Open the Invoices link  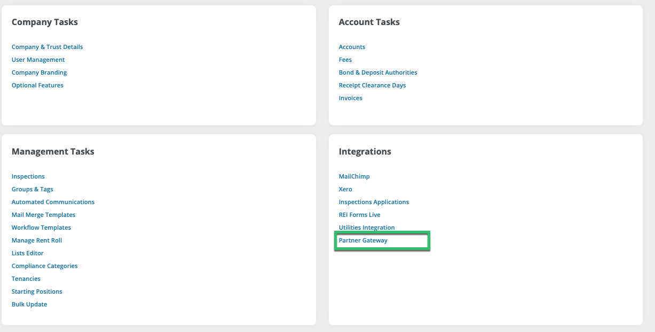coord(351,98)
